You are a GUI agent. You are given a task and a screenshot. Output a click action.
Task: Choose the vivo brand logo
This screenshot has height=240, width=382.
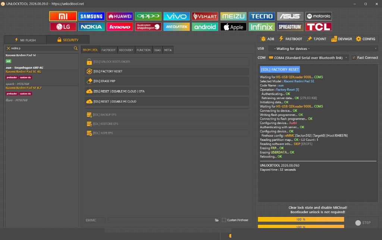pyautogui.click(x=176, y=16)
